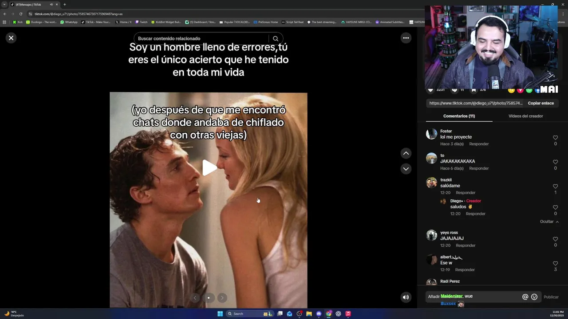Play the photo slideshow
The image size is (568, 319).
(209, 168)
